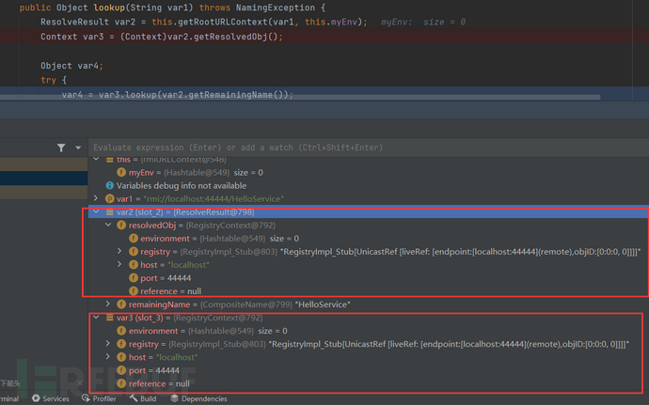649x405 pixels.
Task: Click the Evaluate expression input field
Action: [367, 148]
